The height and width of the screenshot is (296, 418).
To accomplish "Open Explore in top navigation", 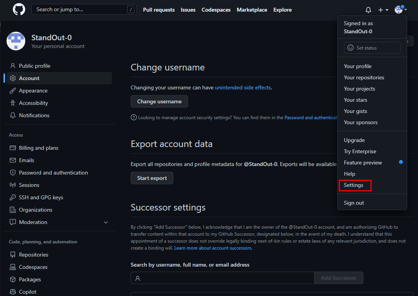I will click(x=282, y=10).
